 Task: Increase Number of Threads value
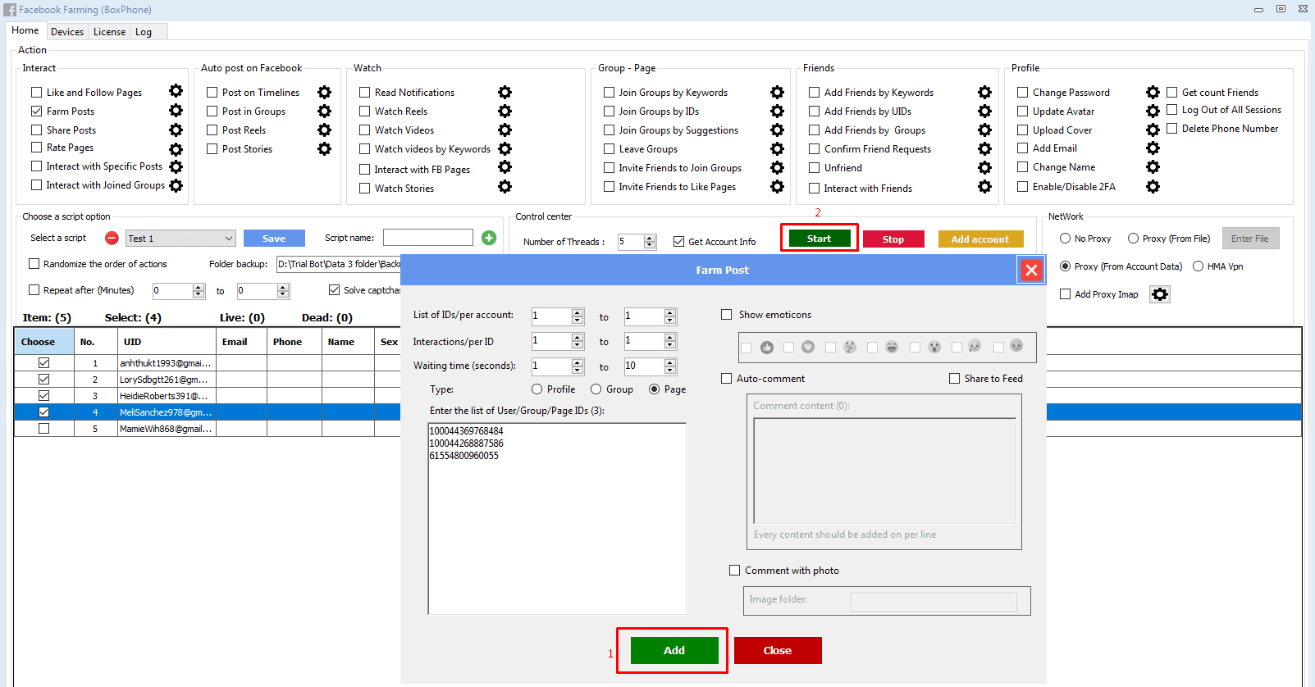pos(650,238)
